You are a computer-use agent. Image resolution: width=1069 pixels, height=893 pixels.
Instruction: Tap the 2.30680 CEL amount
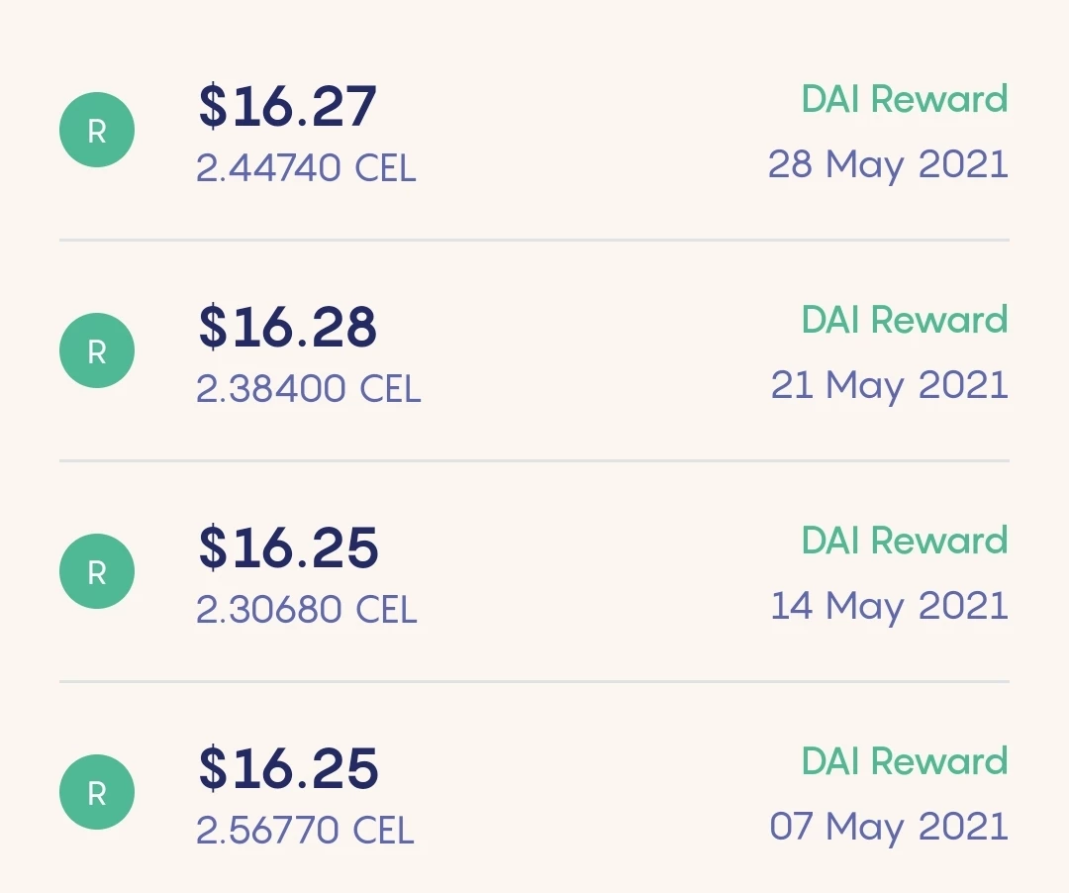tap(307, 610)
